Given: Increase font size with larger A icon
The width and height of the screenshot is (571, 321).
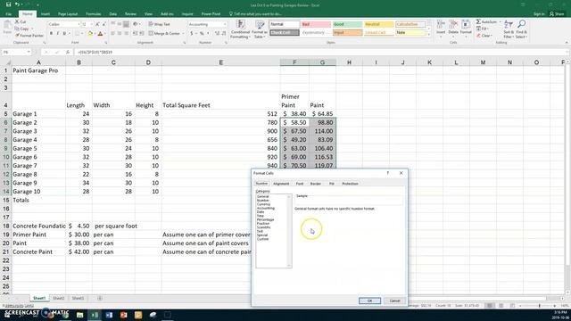Looking at the screenshot, I should click(x=97, y=24).
